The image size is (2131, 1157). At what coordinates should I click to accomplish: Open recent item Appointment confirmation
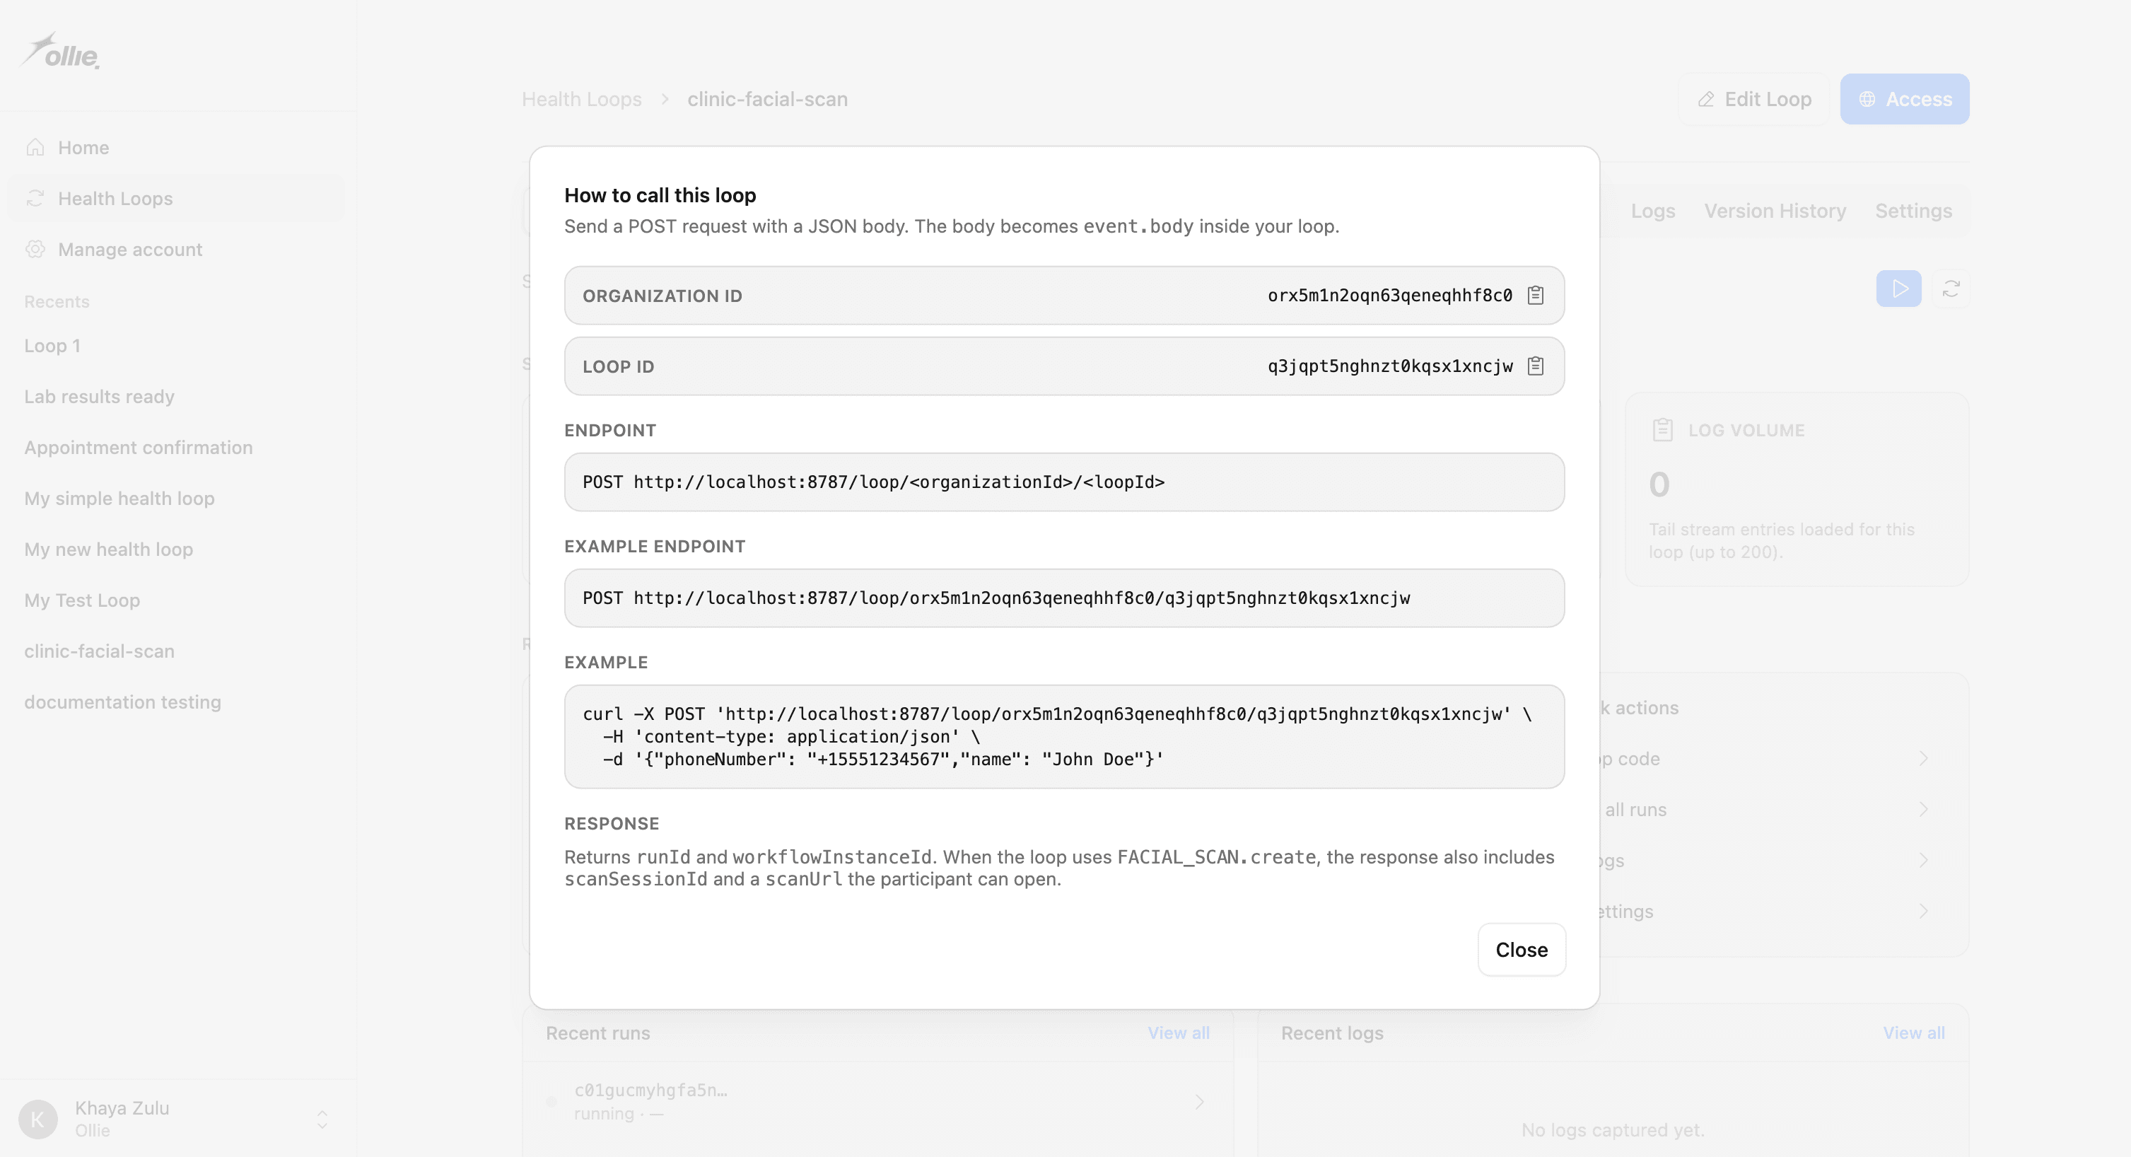click(138, 448)
